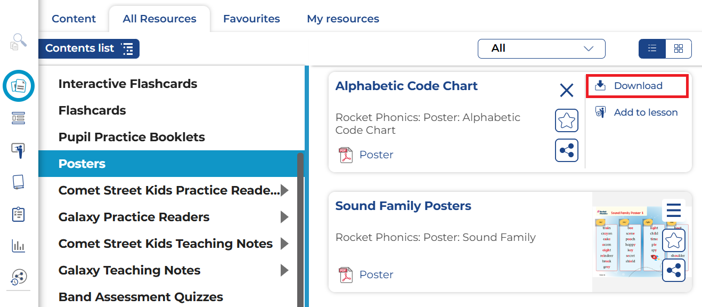The image size is (702, 307).
Task: Open the Sound Family Poster thumbnail
Action: click(x=626, y=242)
